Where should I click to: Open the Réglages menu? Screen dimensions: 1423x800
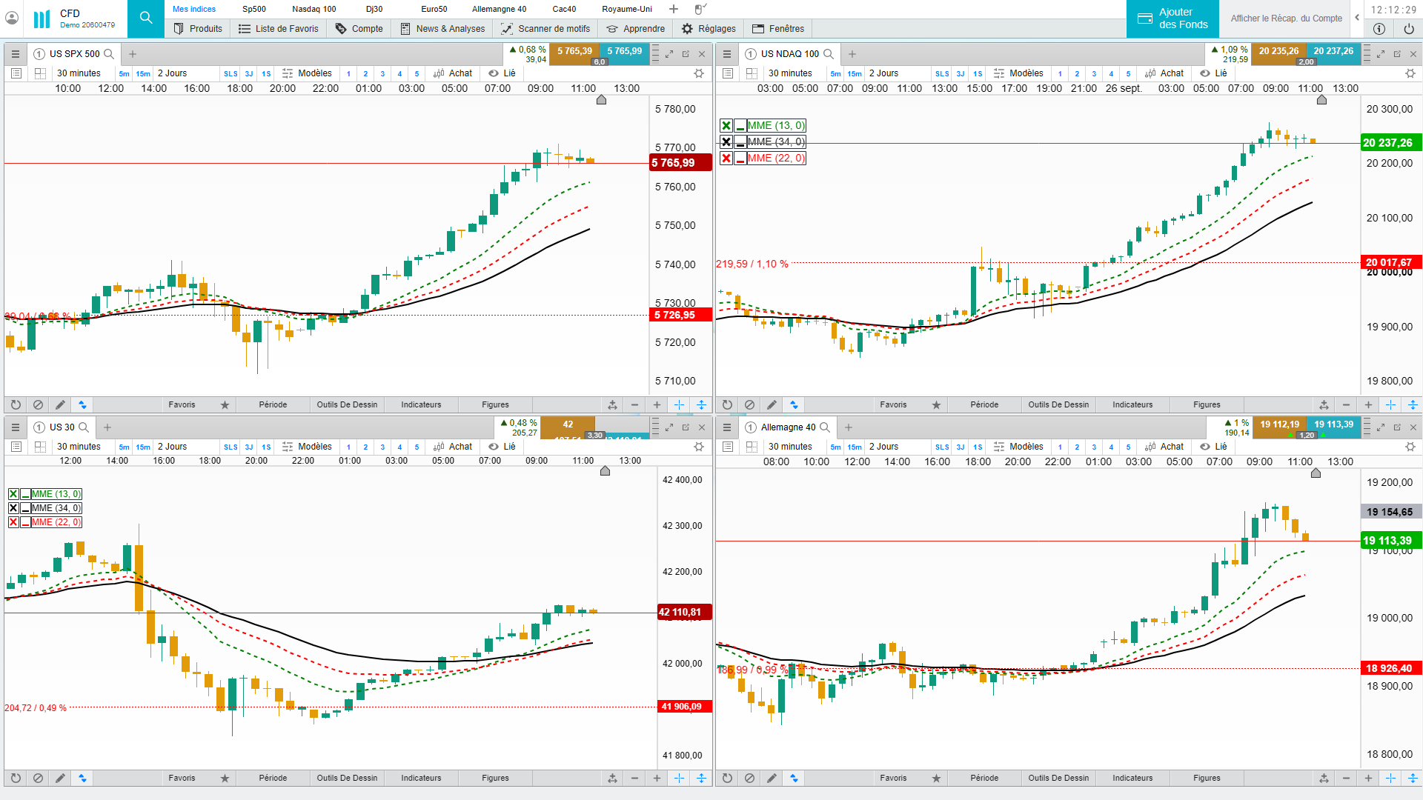coord(709,29)
